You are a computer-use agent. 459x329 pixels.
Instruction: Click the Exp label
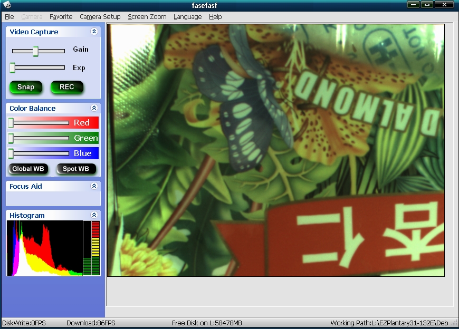[79, 68]
